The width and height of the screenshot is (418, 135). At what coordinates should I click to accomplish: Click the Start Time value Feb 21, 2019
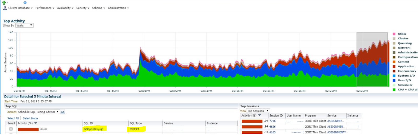coord(36,101)
